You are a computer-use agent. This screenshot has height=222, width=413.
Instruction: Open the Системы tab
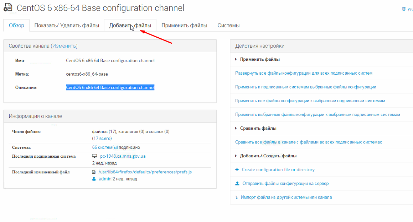228,26
